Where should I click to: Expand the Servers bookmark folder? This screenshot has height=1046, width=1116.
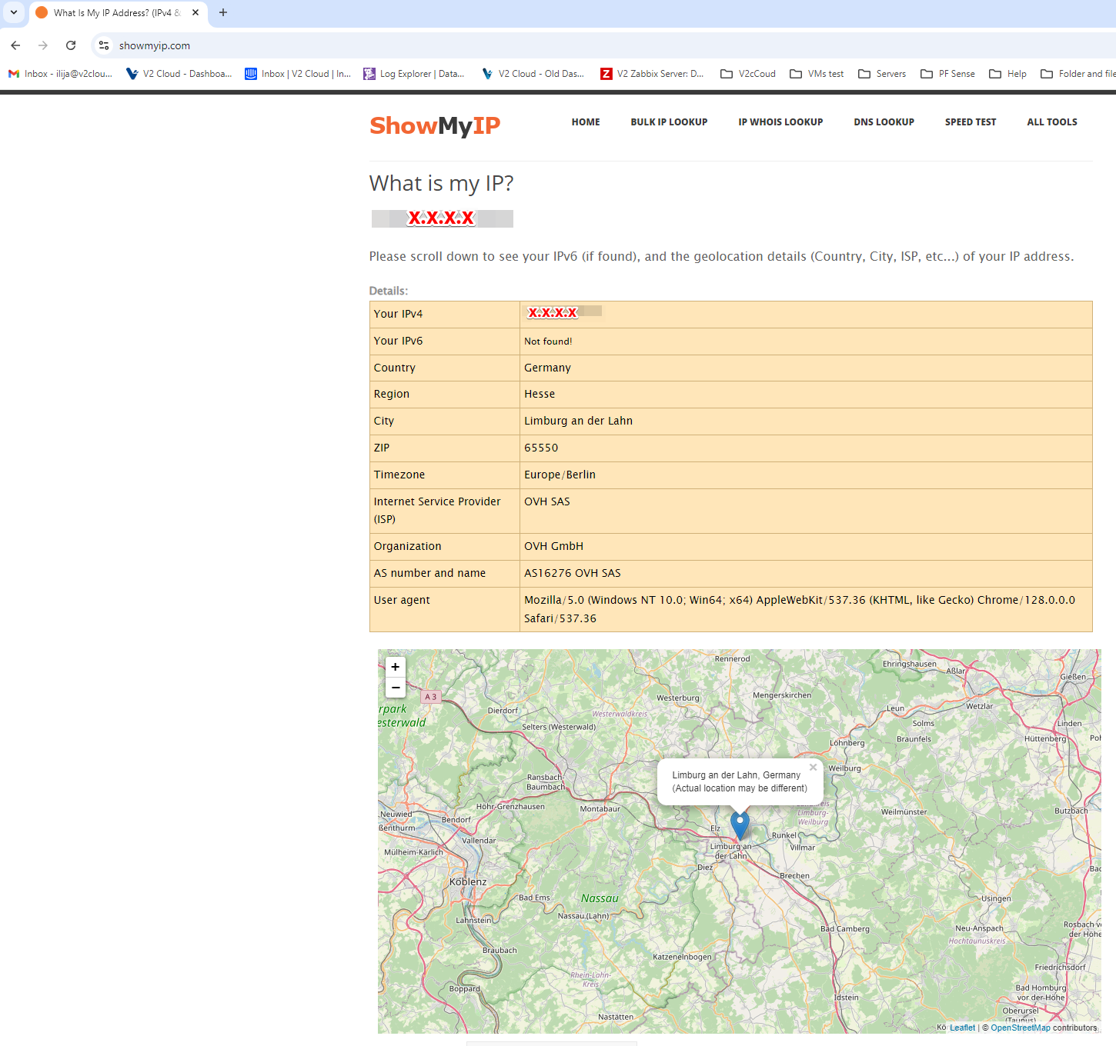pos(882,74)
